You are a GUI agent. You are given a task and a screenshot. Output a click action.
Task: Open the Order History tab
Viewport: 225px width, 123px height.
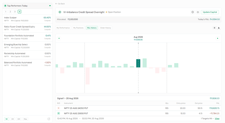[x=106, y=28]
